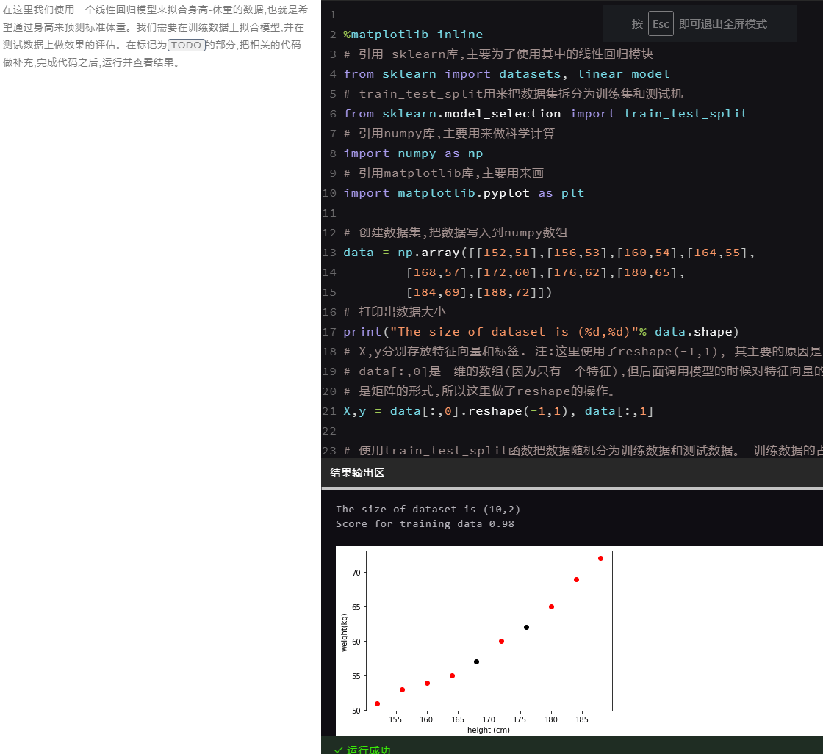Click line number 11 in the gutter
823x754 pixels.
pos(329,214)
